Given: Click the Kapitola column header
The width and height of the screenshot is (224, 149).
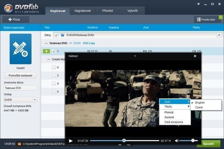Looking at the screenshot, I should coord(114,28).
